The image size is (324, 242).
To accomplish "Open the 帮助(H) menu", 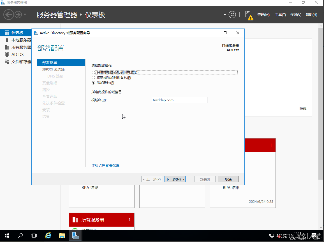I will [311, 15].
